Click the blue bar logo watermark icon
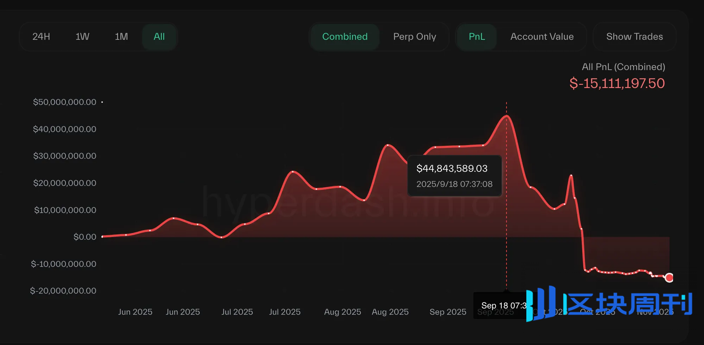Viewport: 704px width, 345px height. pos(541,303)
